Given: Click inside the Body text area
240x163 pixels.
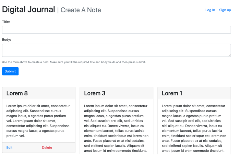Looking at the screenshot, I should tap(116, 50).
